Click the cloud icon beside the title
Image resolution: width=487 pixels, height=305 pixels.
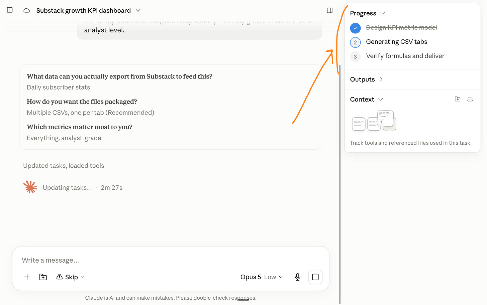tap(27, 10)
